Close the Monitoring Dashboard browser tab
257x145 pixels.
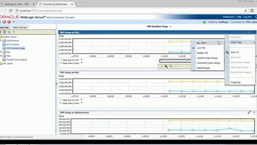[72, 4]
